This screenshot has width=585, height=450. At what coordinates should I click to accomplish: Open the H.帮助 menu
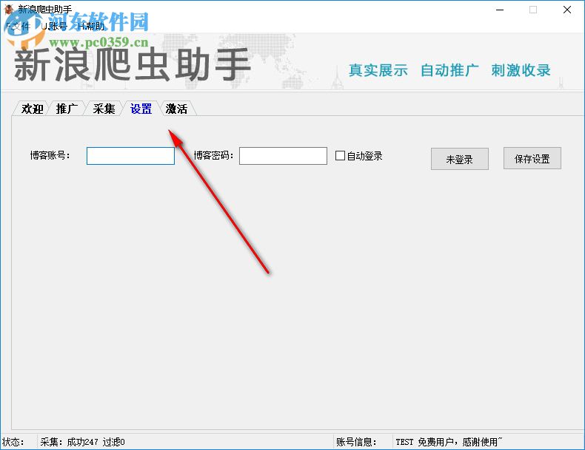click(x=91, y=26)
